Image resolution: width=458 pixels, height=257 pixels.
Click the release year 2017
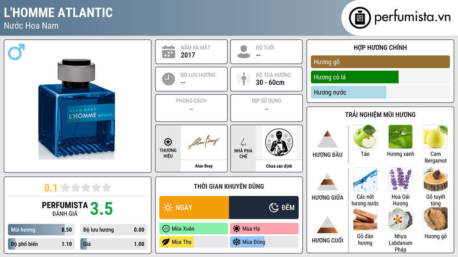coord(188,55)
